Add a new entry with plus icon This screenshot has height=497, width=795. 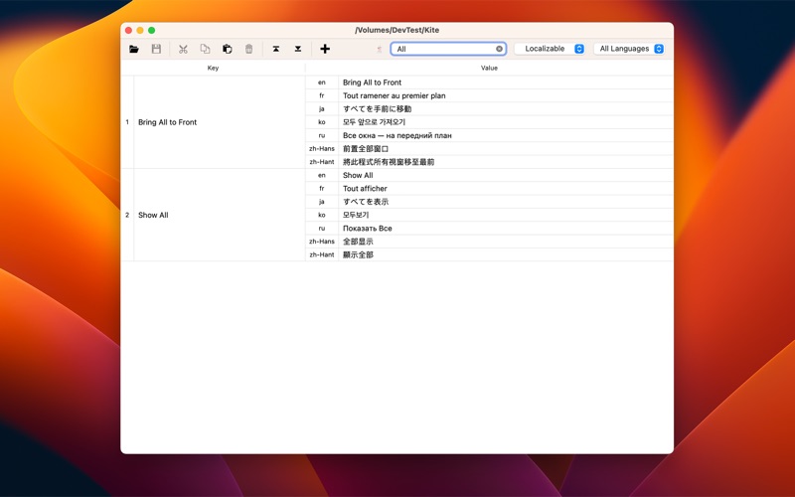point(325,49)
